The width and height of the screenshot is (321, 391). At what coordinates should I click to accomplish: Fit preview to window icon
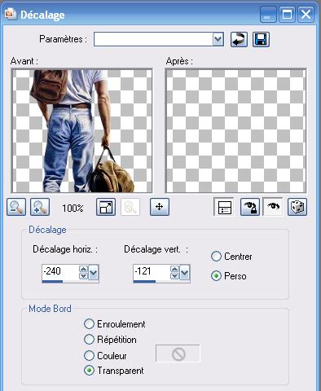pos(106,207)
